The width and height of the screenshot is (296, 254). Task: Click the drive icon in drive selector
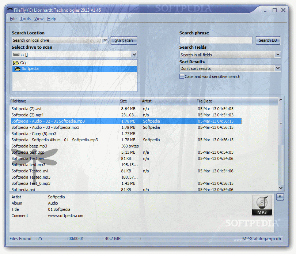click(16, 55)
